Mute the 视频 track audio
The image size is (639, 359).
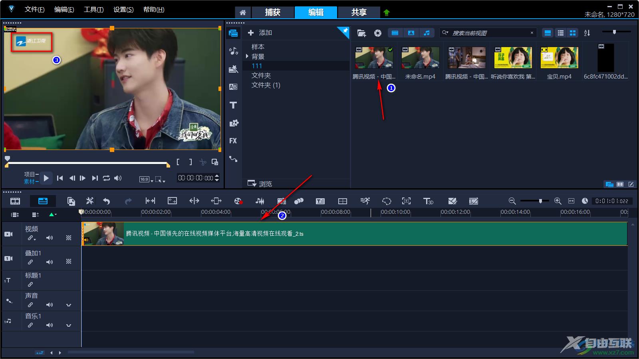point(50,238)
